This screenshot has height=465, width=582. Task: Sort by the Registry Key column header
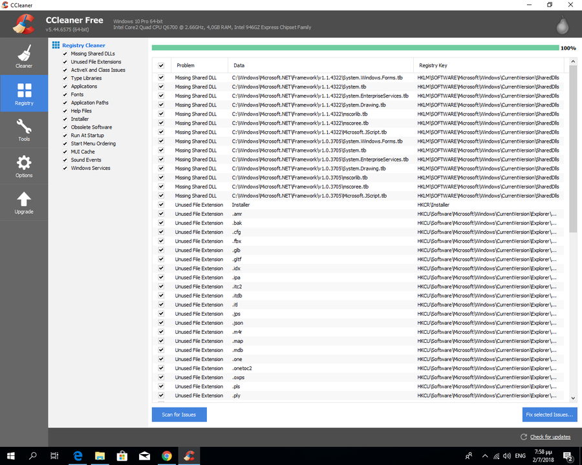(489, 65)
